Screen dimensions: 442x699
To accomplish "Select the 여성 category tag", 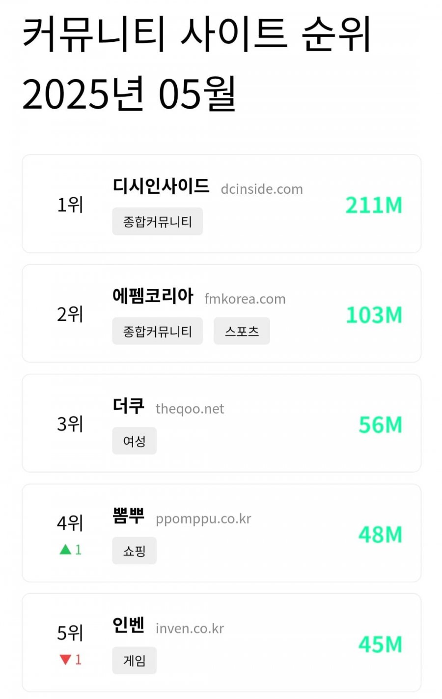I will (134, 441).
